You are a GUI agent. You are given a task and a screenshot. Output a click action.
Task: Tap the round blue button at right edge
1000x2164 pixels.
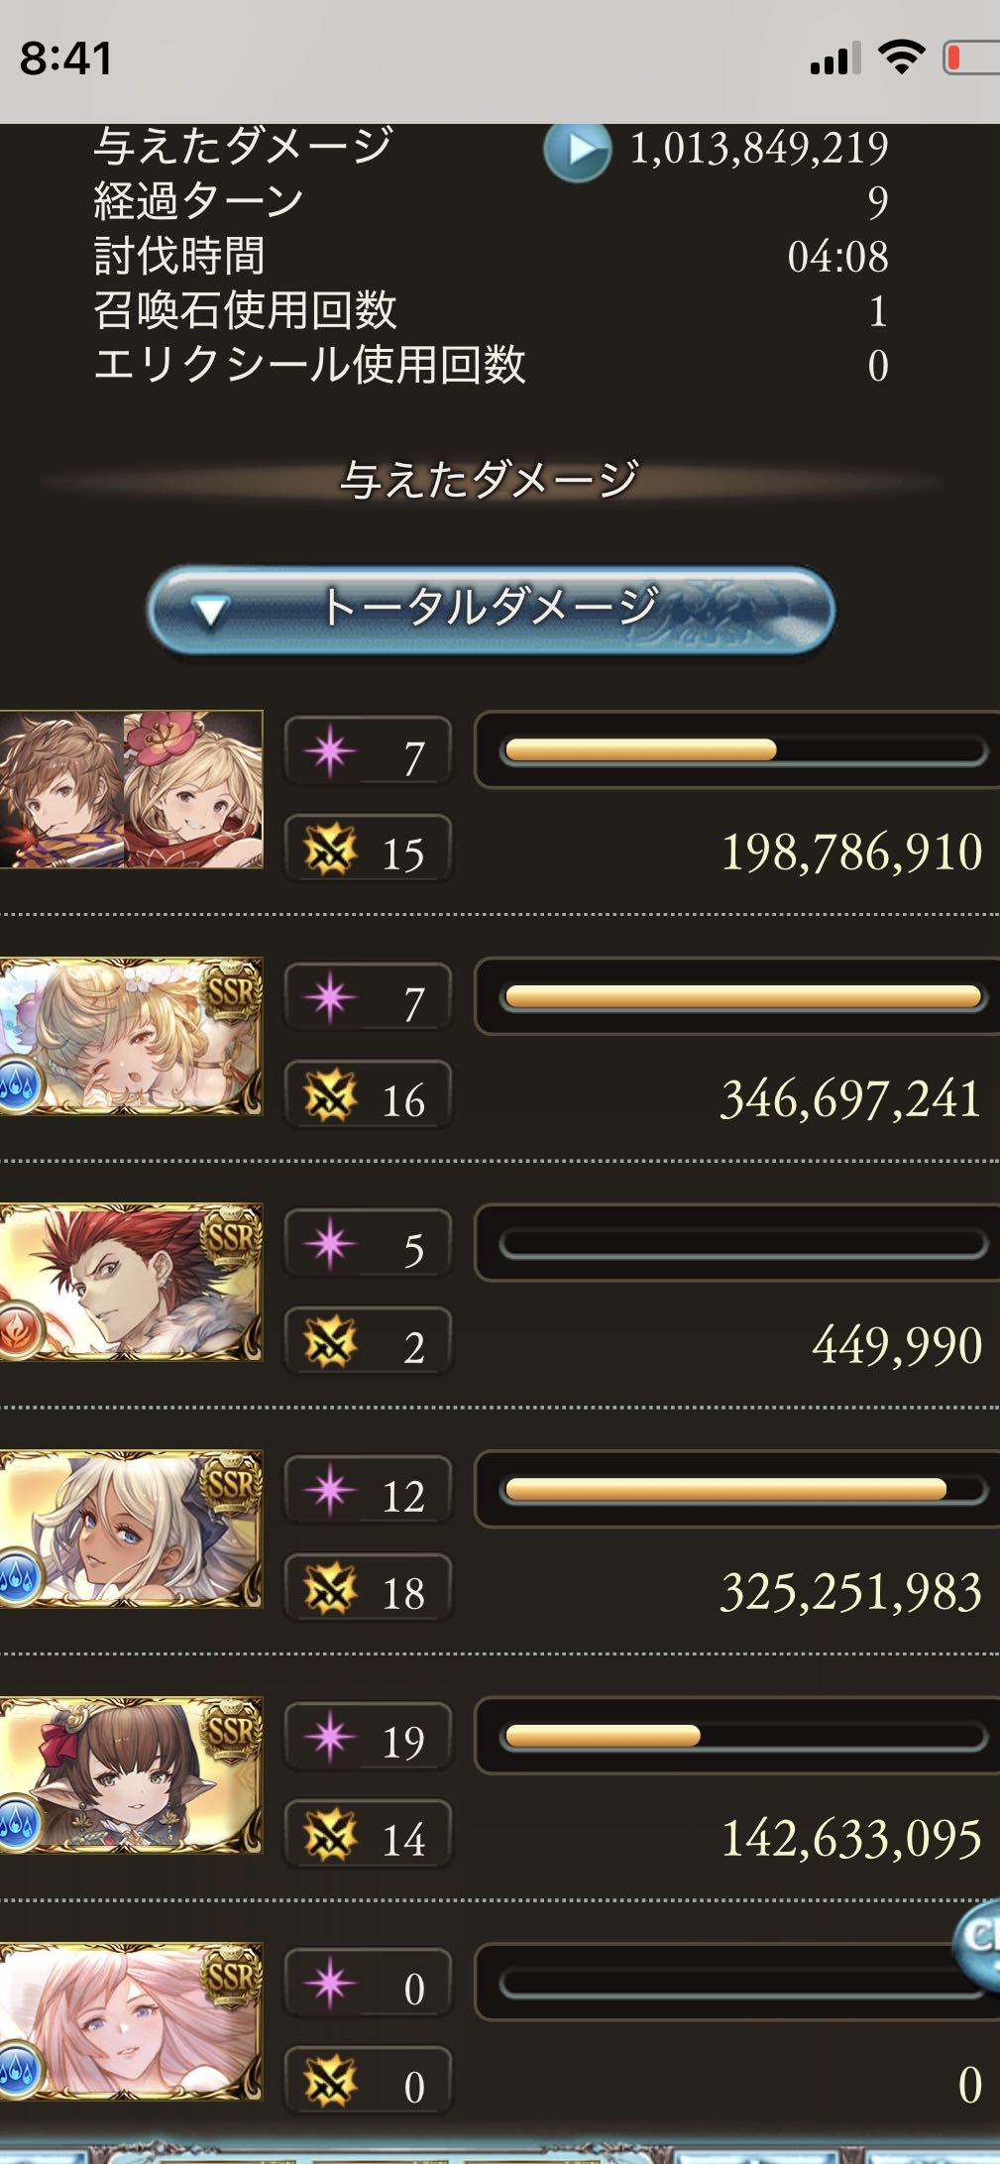click(x=977, y=1943)
